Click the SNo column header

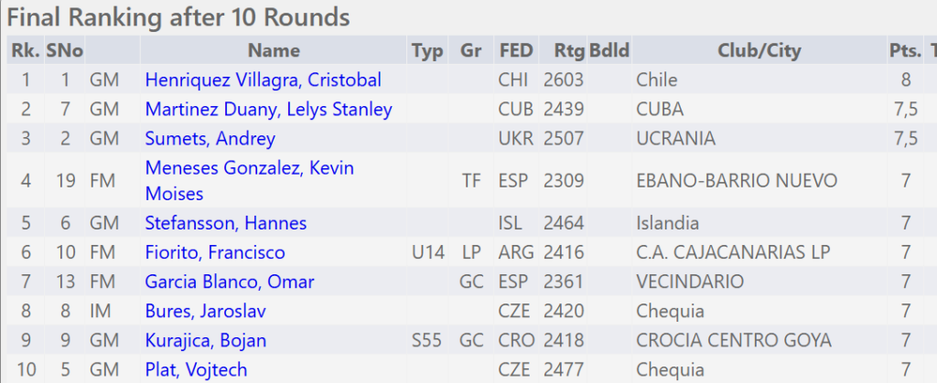[x=65, y=51]
